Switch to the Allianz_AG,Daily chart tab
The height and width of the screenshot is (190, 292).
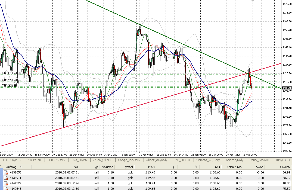click(157, 160)
